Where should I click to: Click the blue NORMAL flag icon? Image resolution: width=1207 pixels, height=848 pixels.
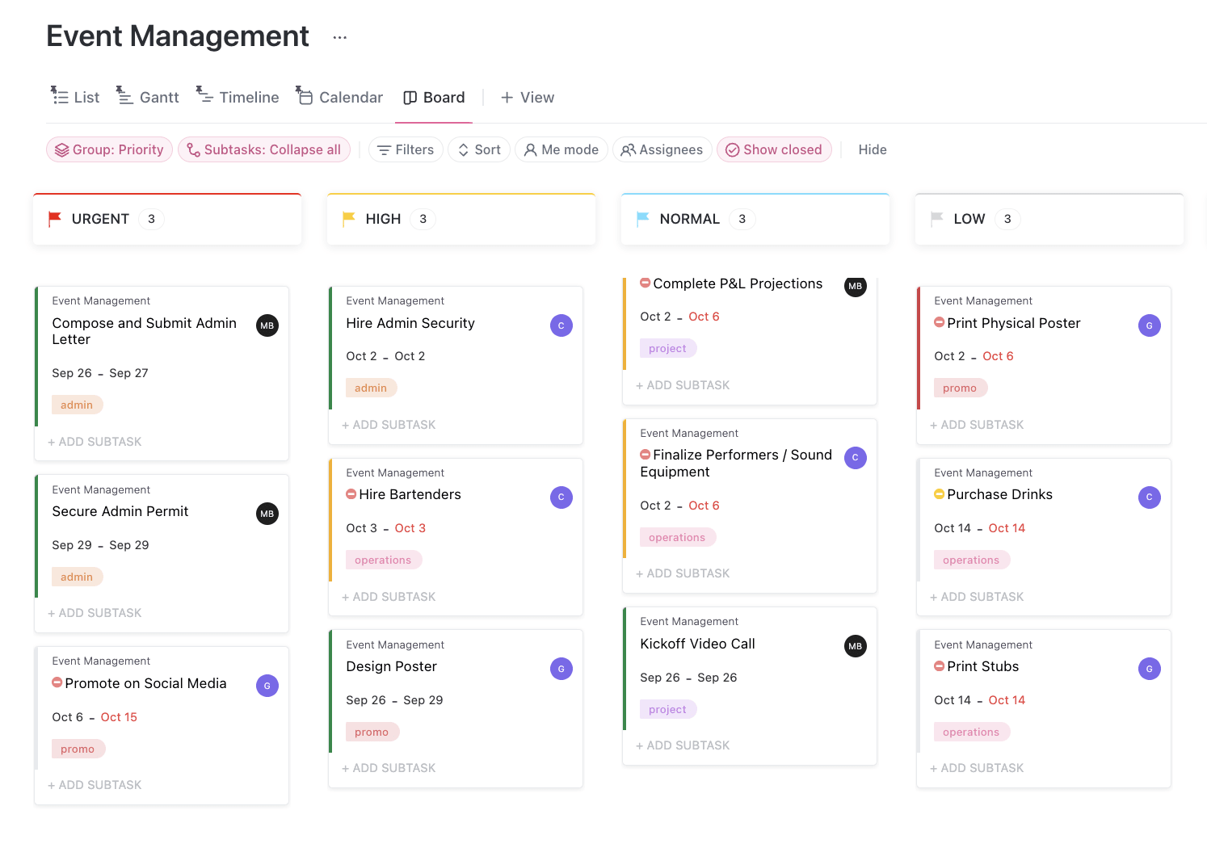tap(643, 219)
